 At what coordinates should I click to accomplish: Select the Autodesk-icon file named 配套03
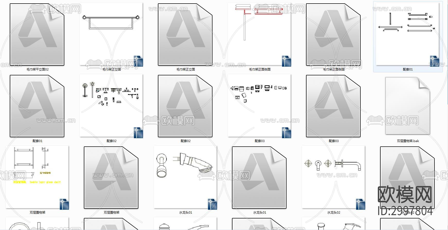333,106
